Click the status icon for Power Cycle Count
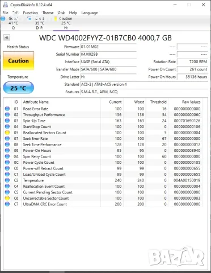Viewport: 211px width, 273px height. pos(7,163)
